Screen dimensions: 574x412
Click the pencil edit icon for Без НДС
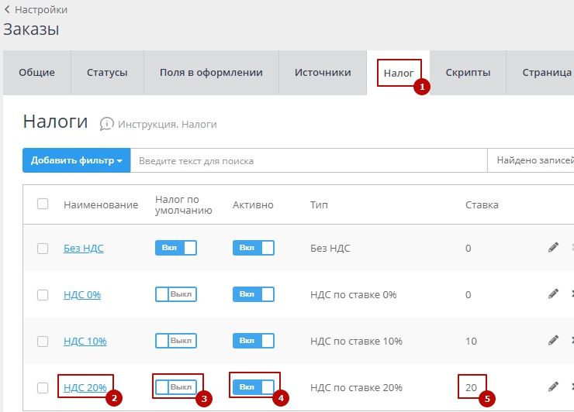[x=553, y=248]
